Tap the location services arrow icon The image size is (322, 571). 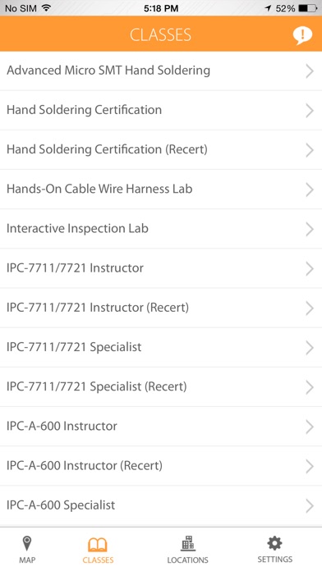269,8
